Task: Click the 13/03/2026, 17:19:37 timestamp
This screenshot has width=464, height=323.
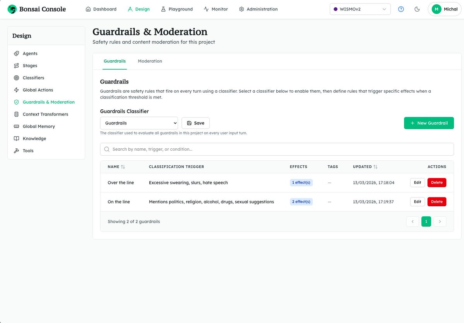Action: [373, 202]
